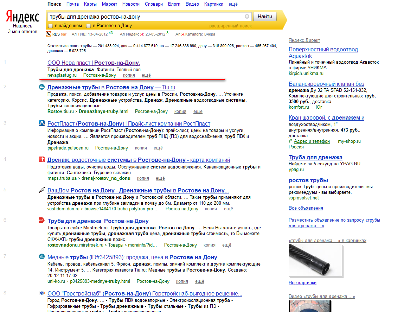The width and height of the screenshot is (410, 312).
Task: Click the red favicon of the Дренаж, водосточные системы result
Action: coord(42,159)
